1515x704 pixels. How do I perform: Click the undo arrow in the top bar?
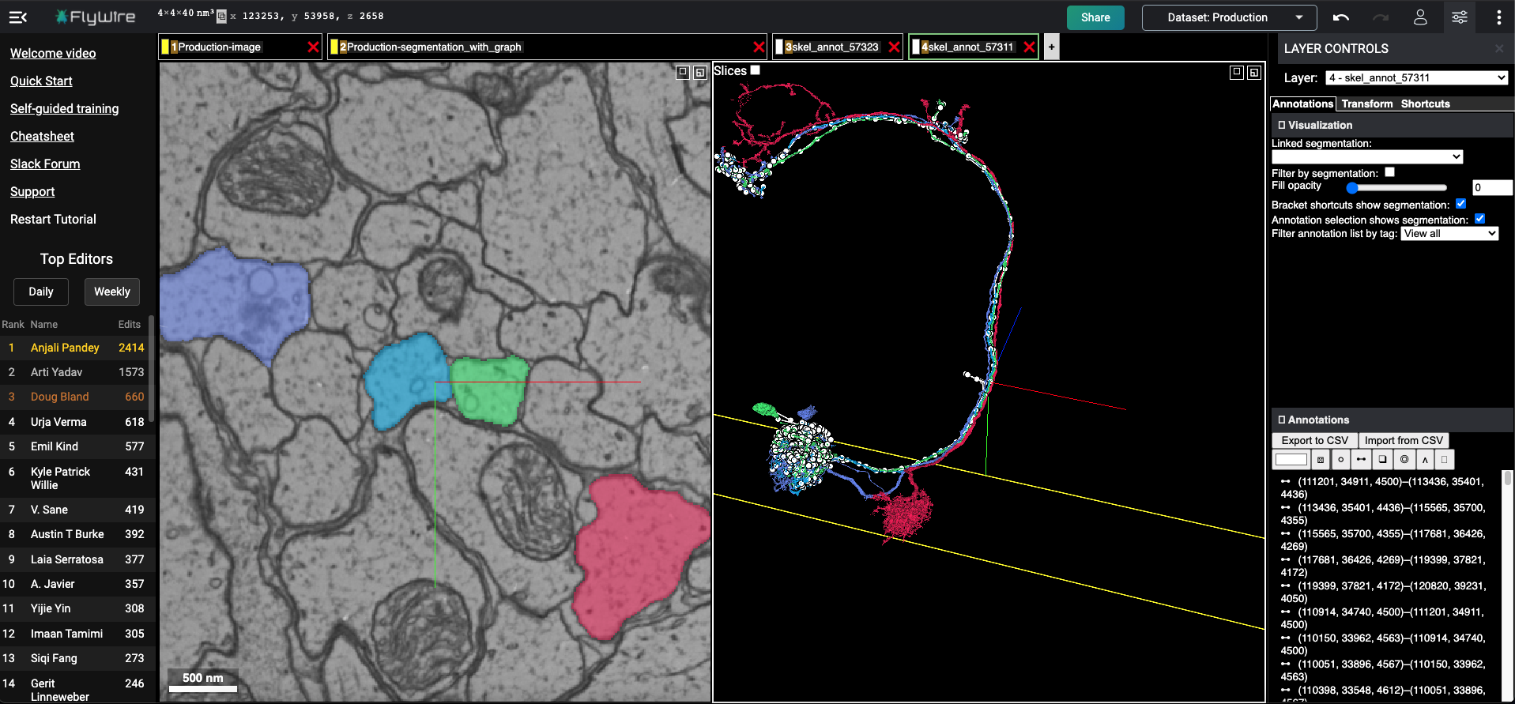[1340, 17]
